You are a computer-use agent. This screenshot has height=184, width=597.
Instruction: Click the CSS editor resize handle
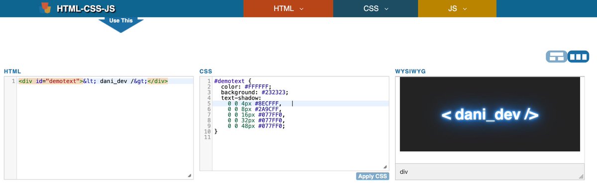click(x=385, y=167)
